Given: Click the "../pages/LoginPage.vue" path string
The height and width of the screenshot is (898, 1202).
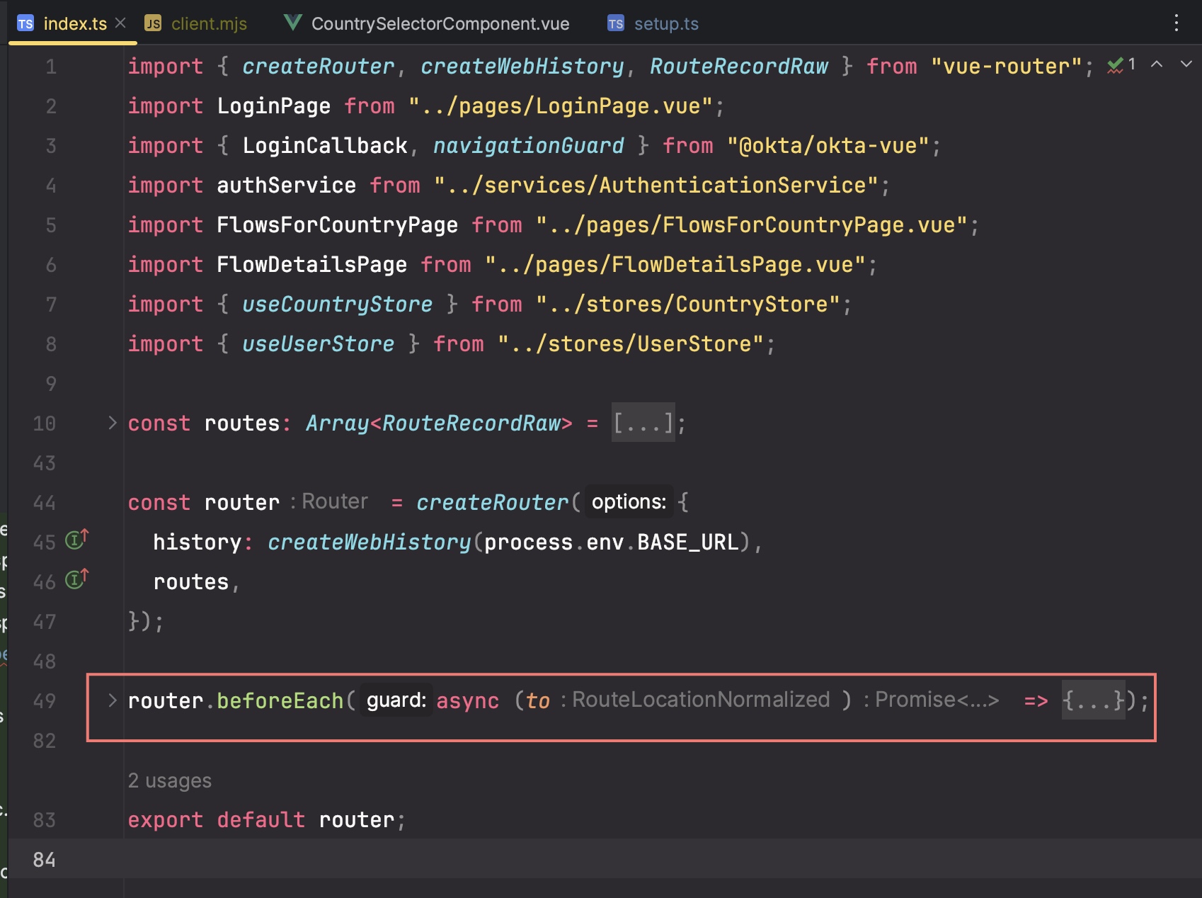Looking at the screenshot, I should [x=561, y=106].
